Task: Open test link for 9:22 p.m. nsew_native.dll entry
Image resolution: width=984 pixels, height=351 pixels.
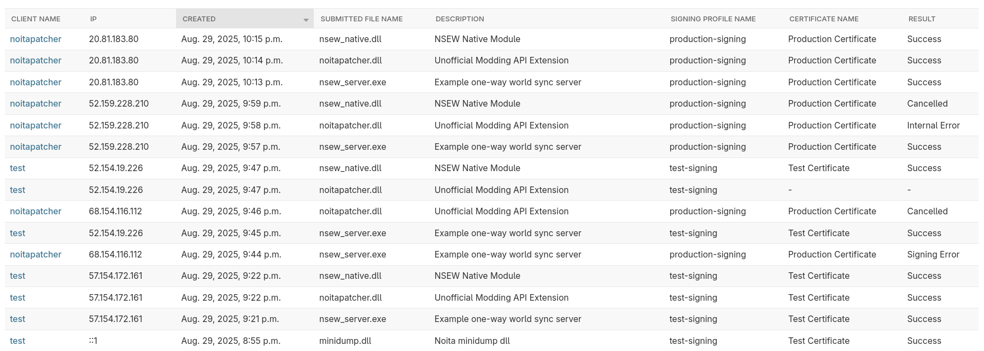Action: (x=17, y=276)
